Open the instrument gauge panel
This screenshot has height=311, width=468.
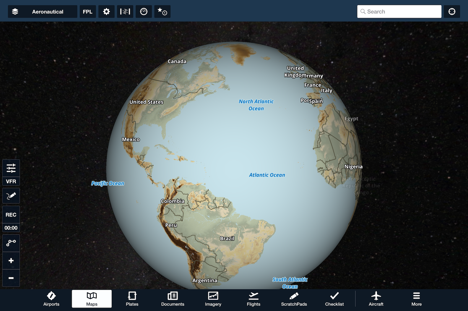[144, 12]
